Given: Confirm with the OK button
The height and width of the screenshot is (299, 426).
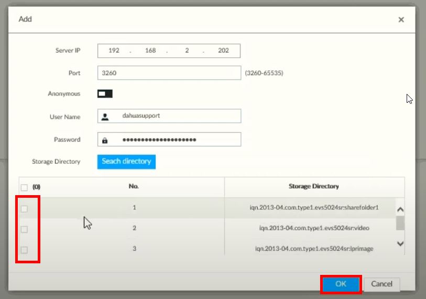Looking at the screenshot, I should pyautogui.click(x=341, y=284).
